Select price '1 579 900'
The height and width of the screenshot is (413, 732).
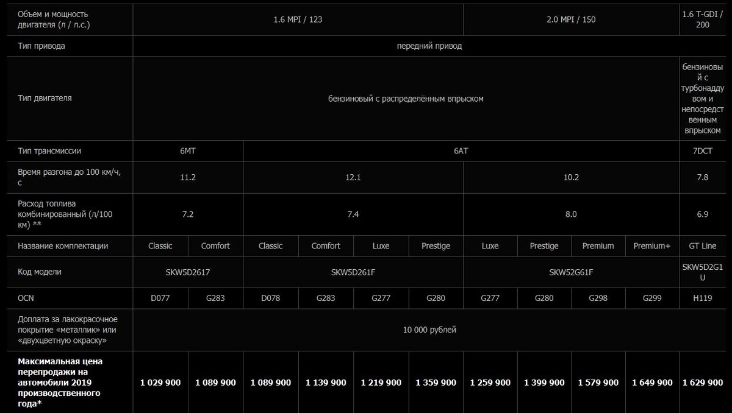[598, 383]
